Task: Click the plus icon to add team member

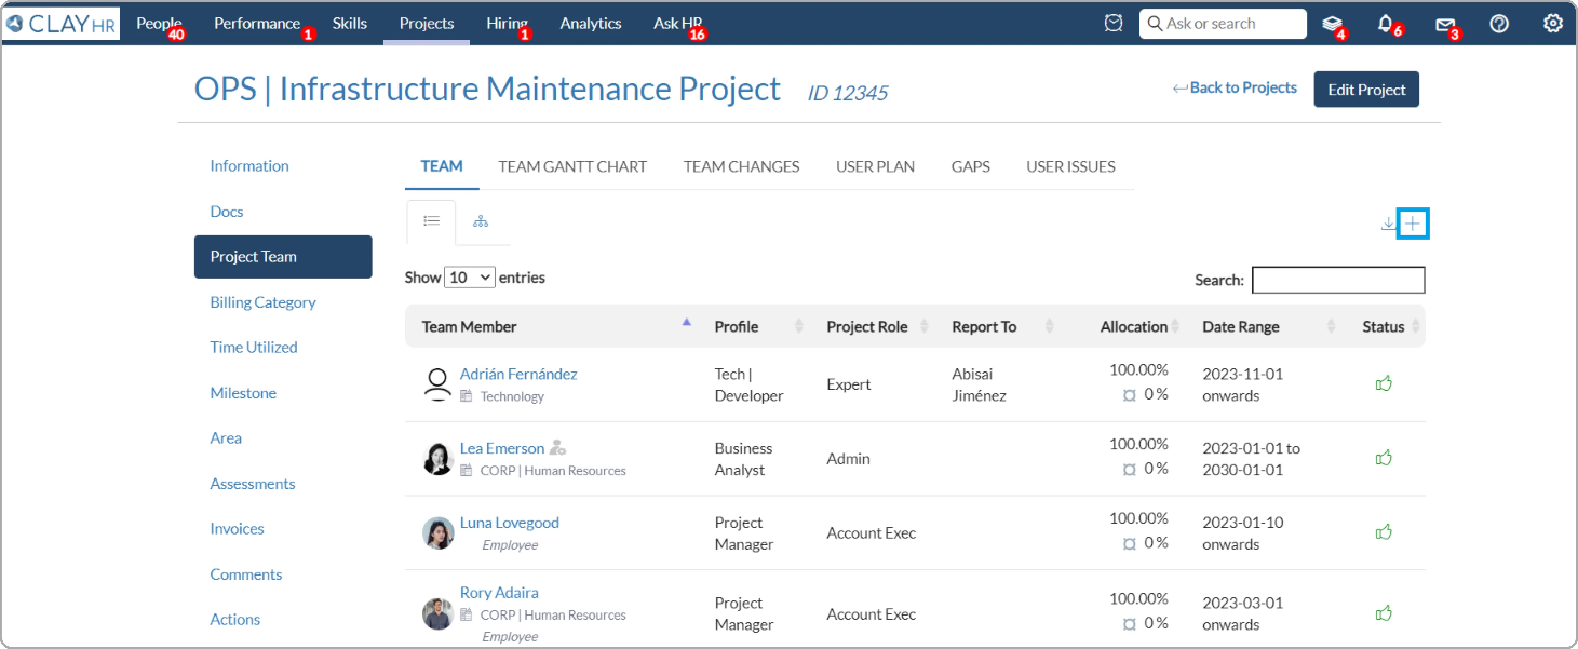Action: point(1412,224)
